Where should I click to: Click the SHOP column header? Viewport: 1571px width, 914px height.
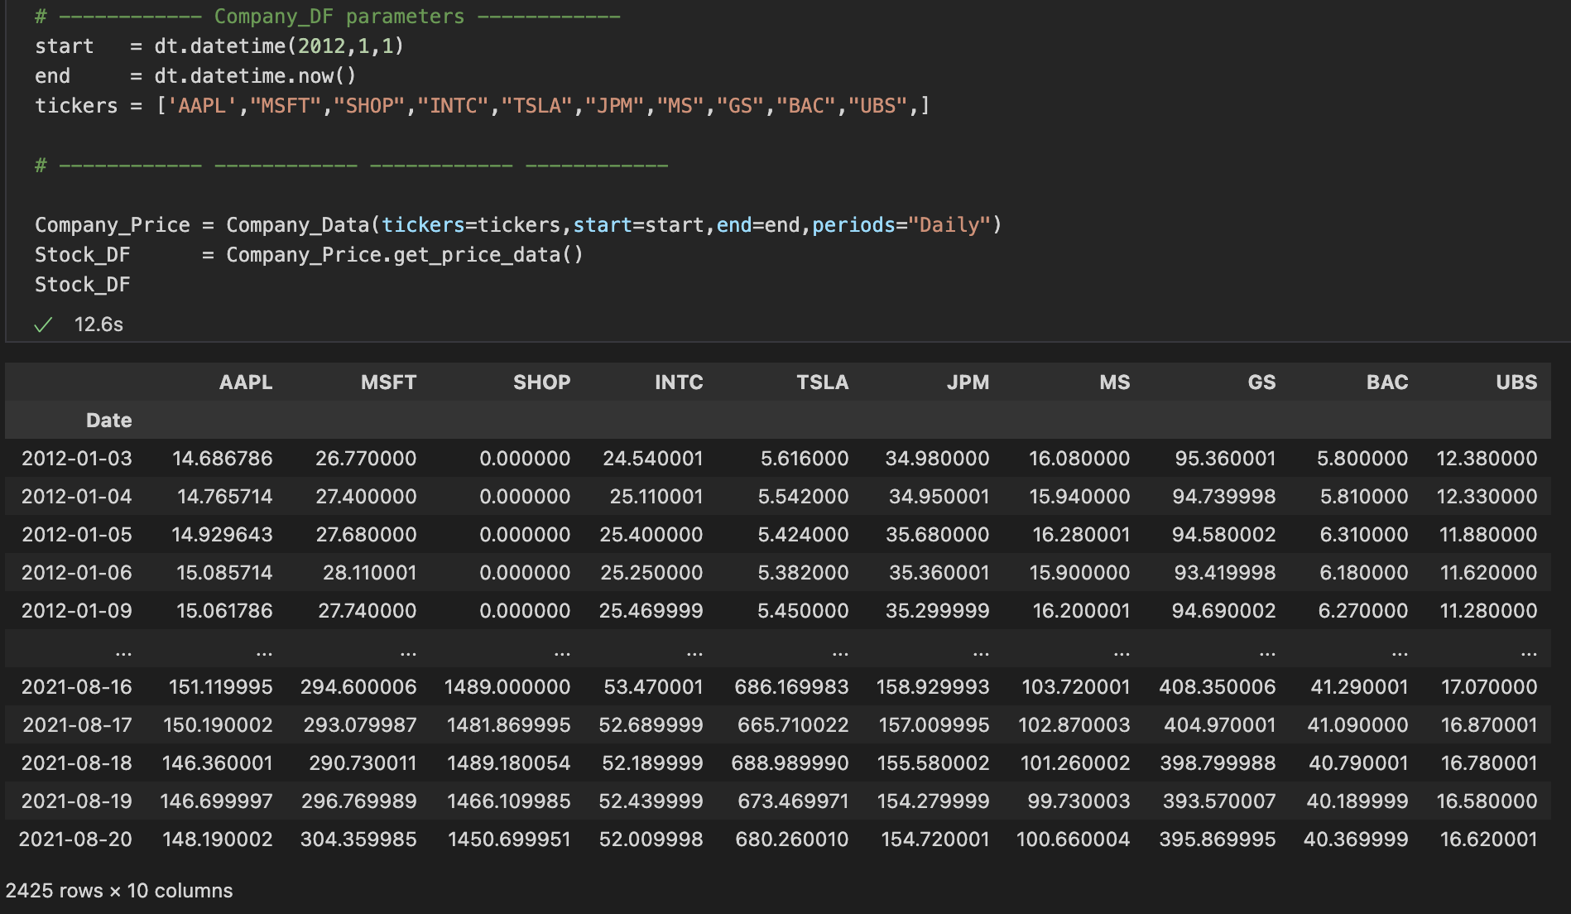click(542, 382)
